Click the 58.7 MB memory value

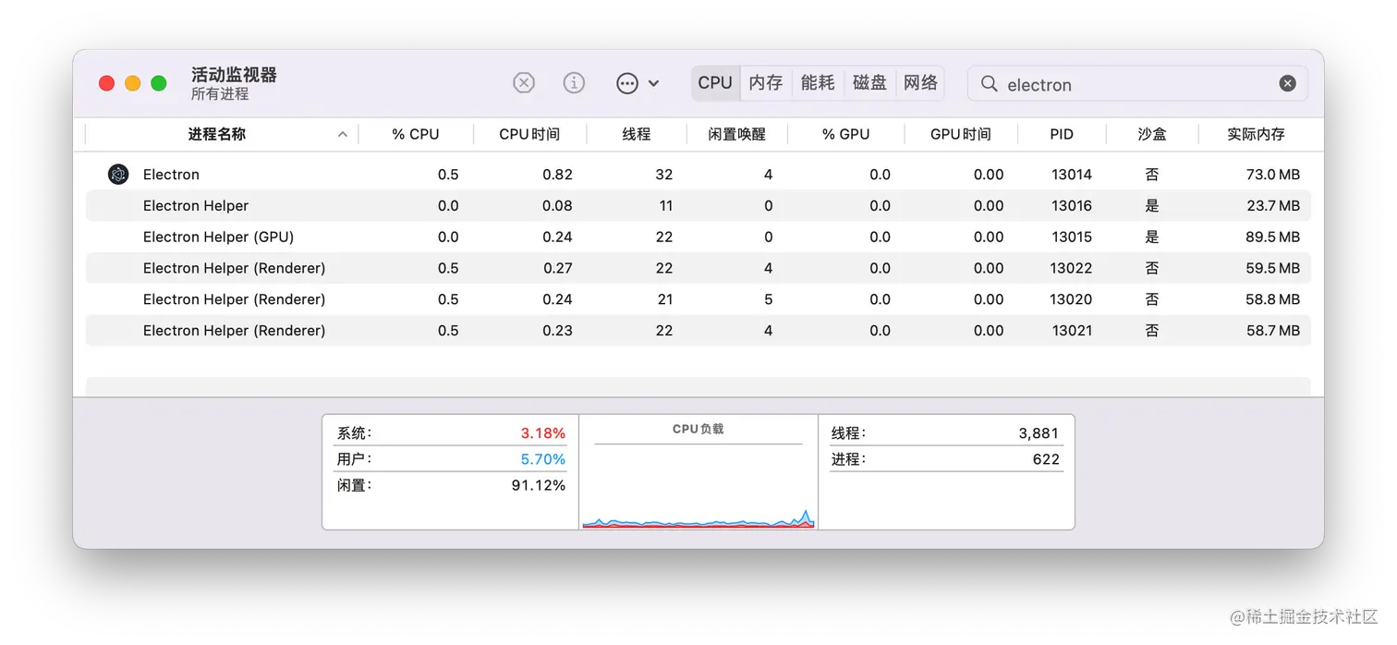[x=1272, y=330]
